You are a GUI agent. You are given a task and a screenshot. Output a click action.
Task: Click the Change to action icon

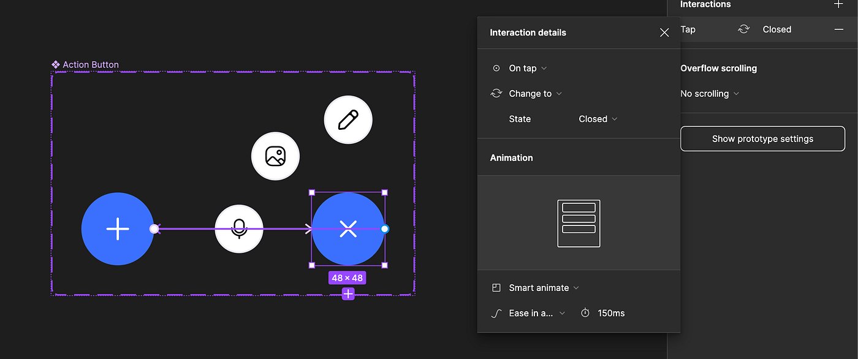point(496,93)
